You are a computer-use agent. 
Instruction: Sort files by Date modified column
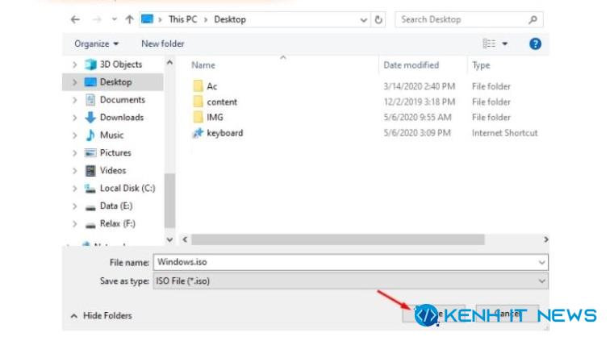411,65
